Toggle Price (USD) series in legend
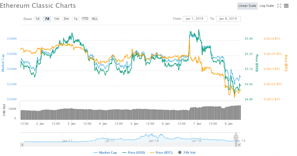The image size is (297, 156). [x=134, y=153]
